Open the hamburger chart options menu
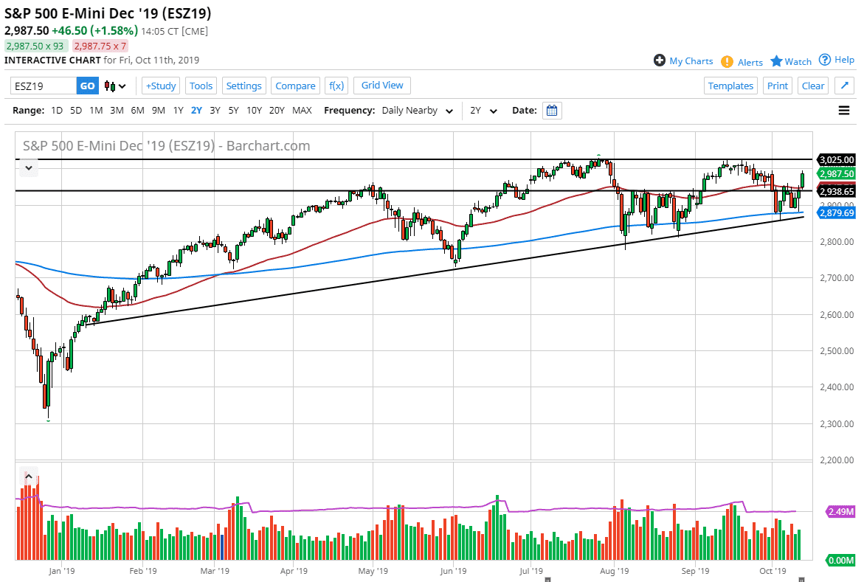 (843, 110)
